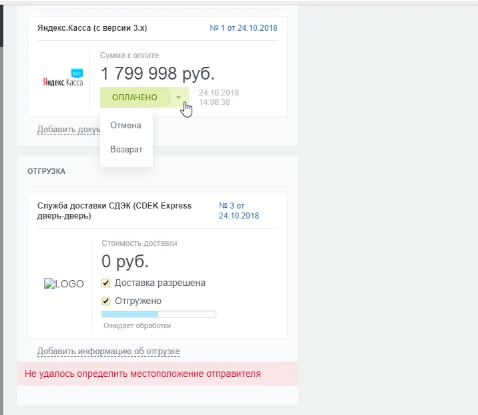The width and height of the screenshot is (478, 415).
Task: Click the Яндекс.Касса (с версии 3.x) title
Action: [x=92, y=28]
